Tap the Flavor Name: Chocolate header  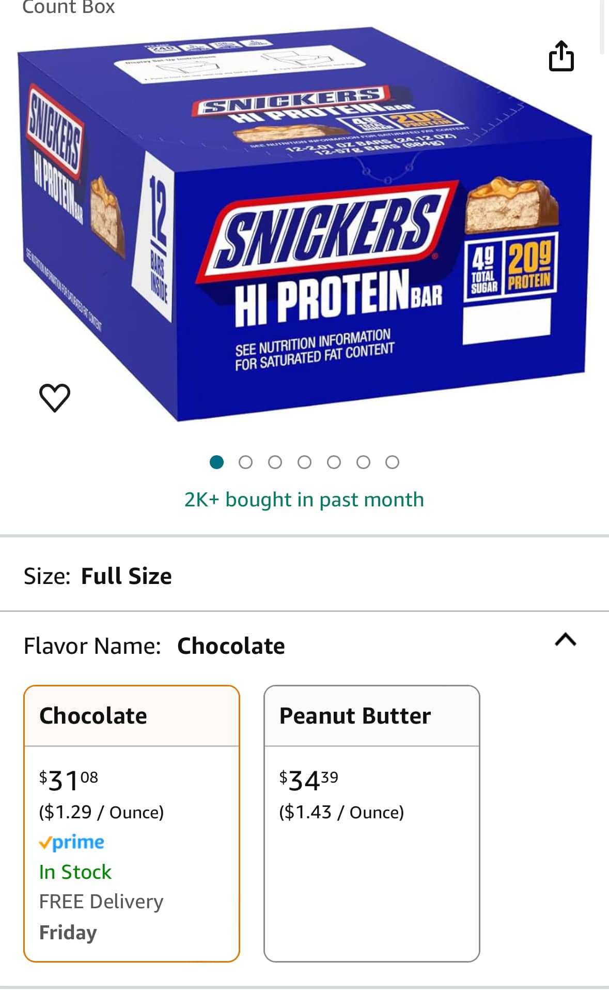154,646
